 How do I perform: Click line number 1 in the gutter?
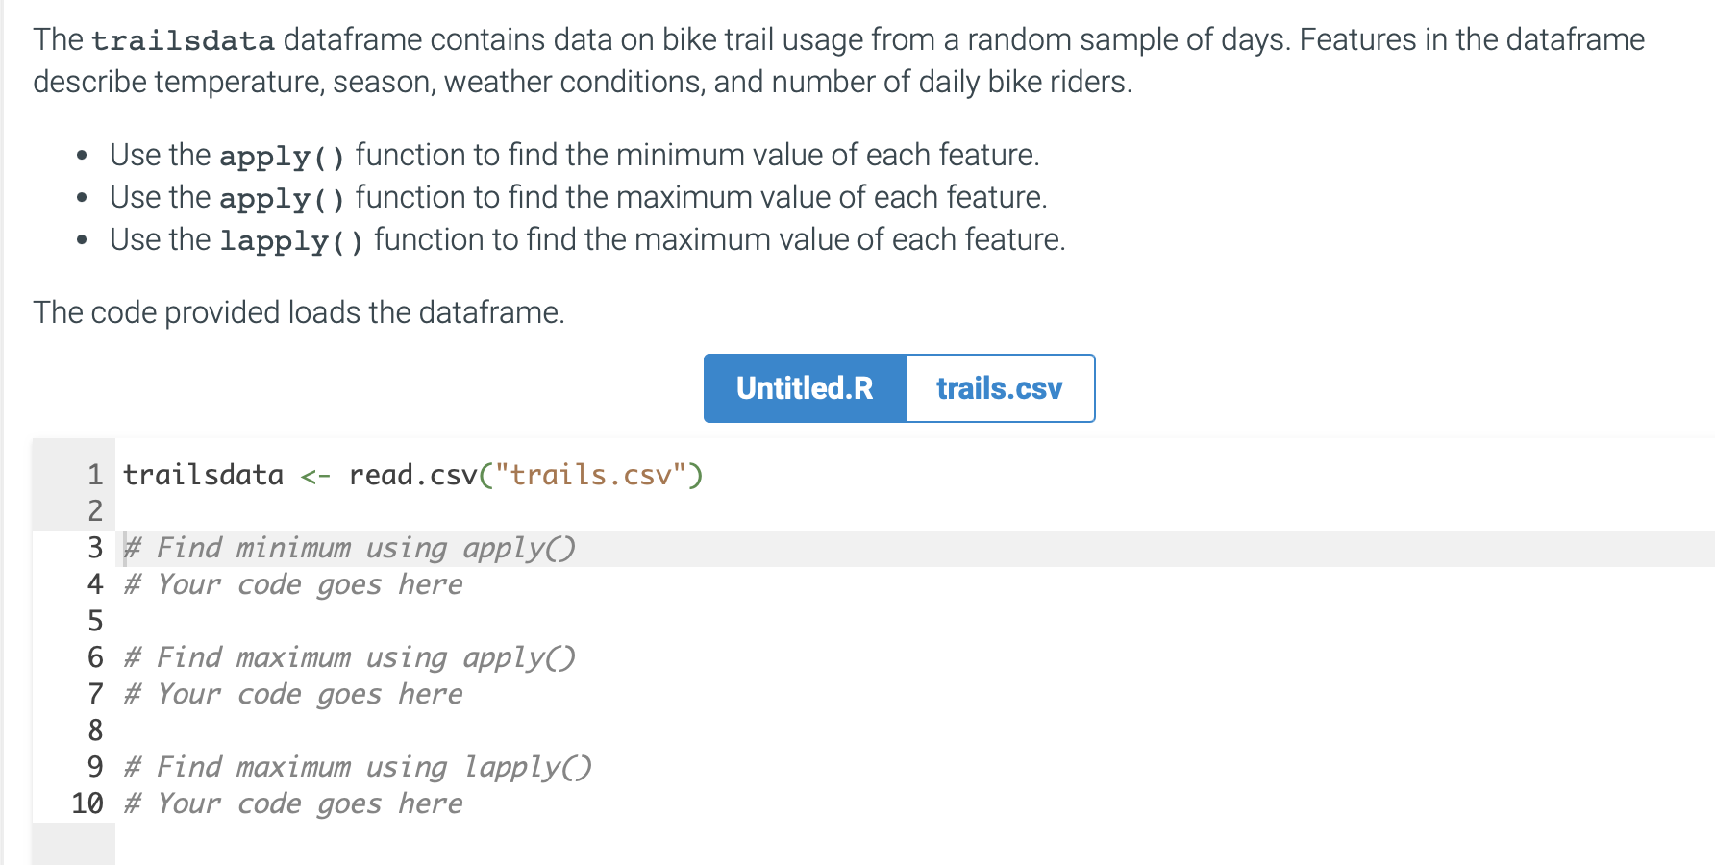pyautogui.click(x=93, y=474)
